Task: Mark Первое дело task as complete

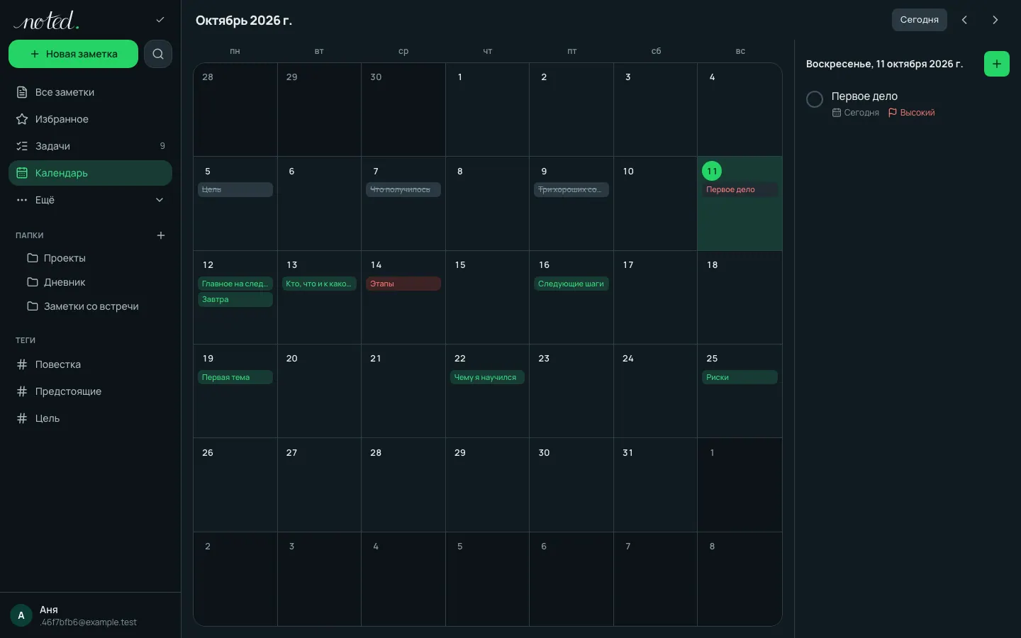Action: click(x=815, y=99)
